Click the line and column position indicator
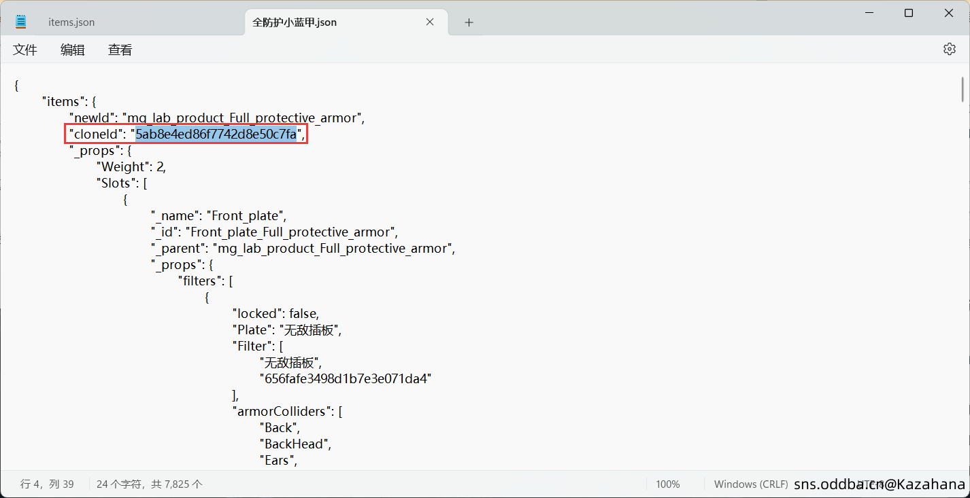This screenshot has height=498, width=970. click(47, 484)
